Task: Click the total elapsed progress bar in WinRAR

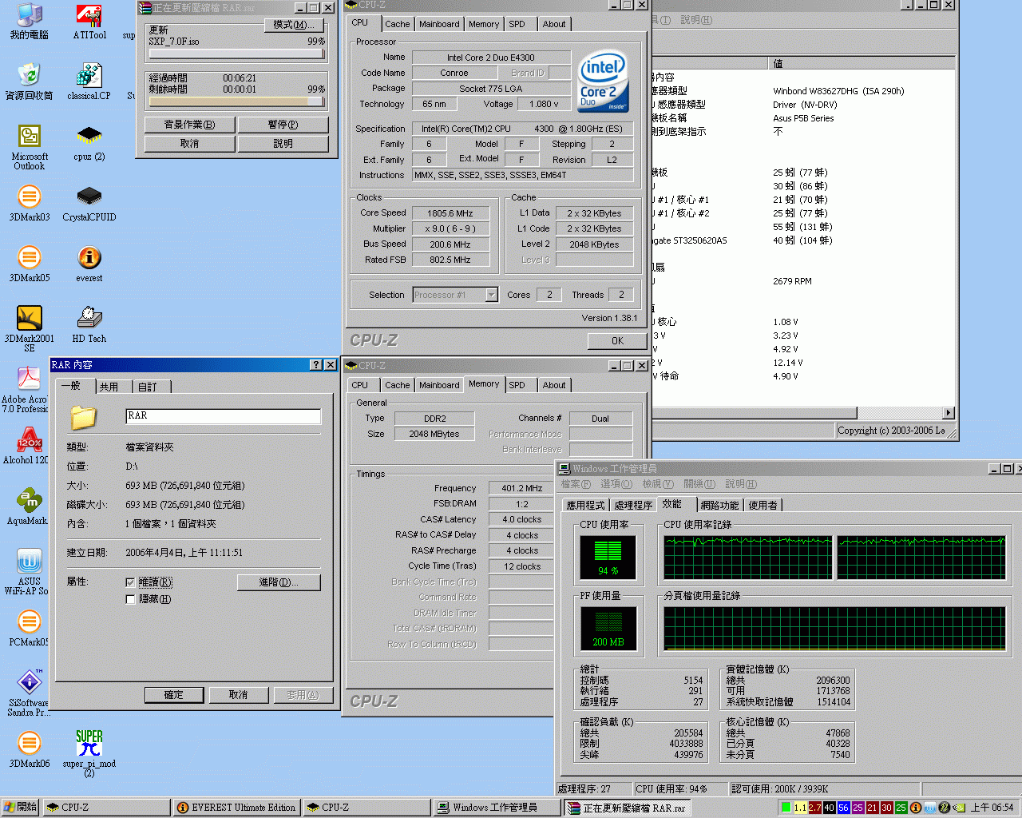Action: (x=236, y=101)
